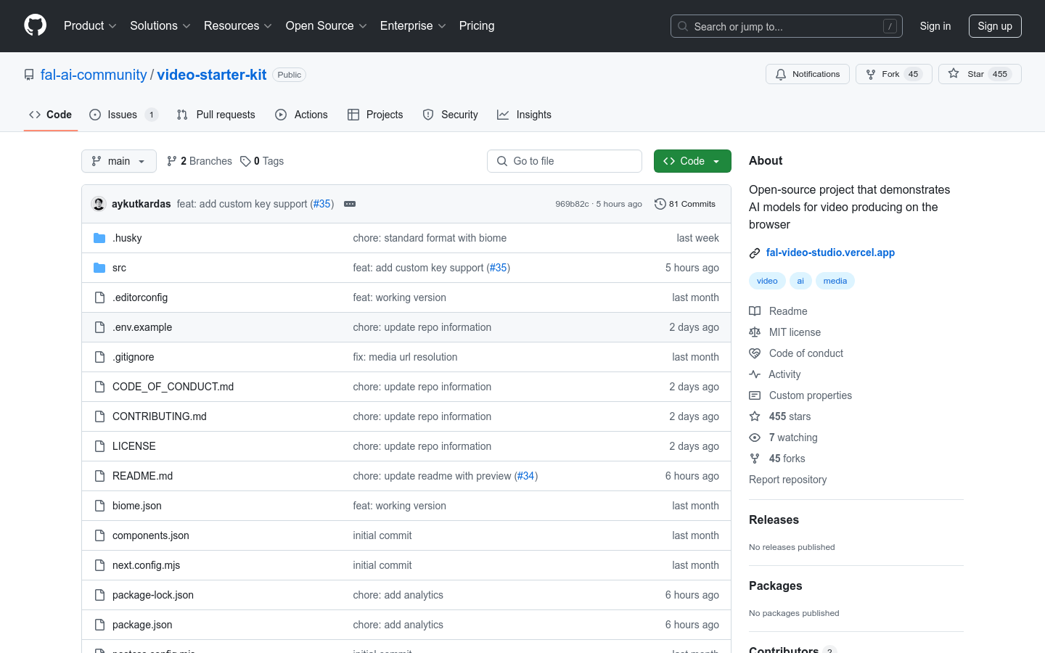
Task: Expand the Solutions menu
Action: point(160,25)
